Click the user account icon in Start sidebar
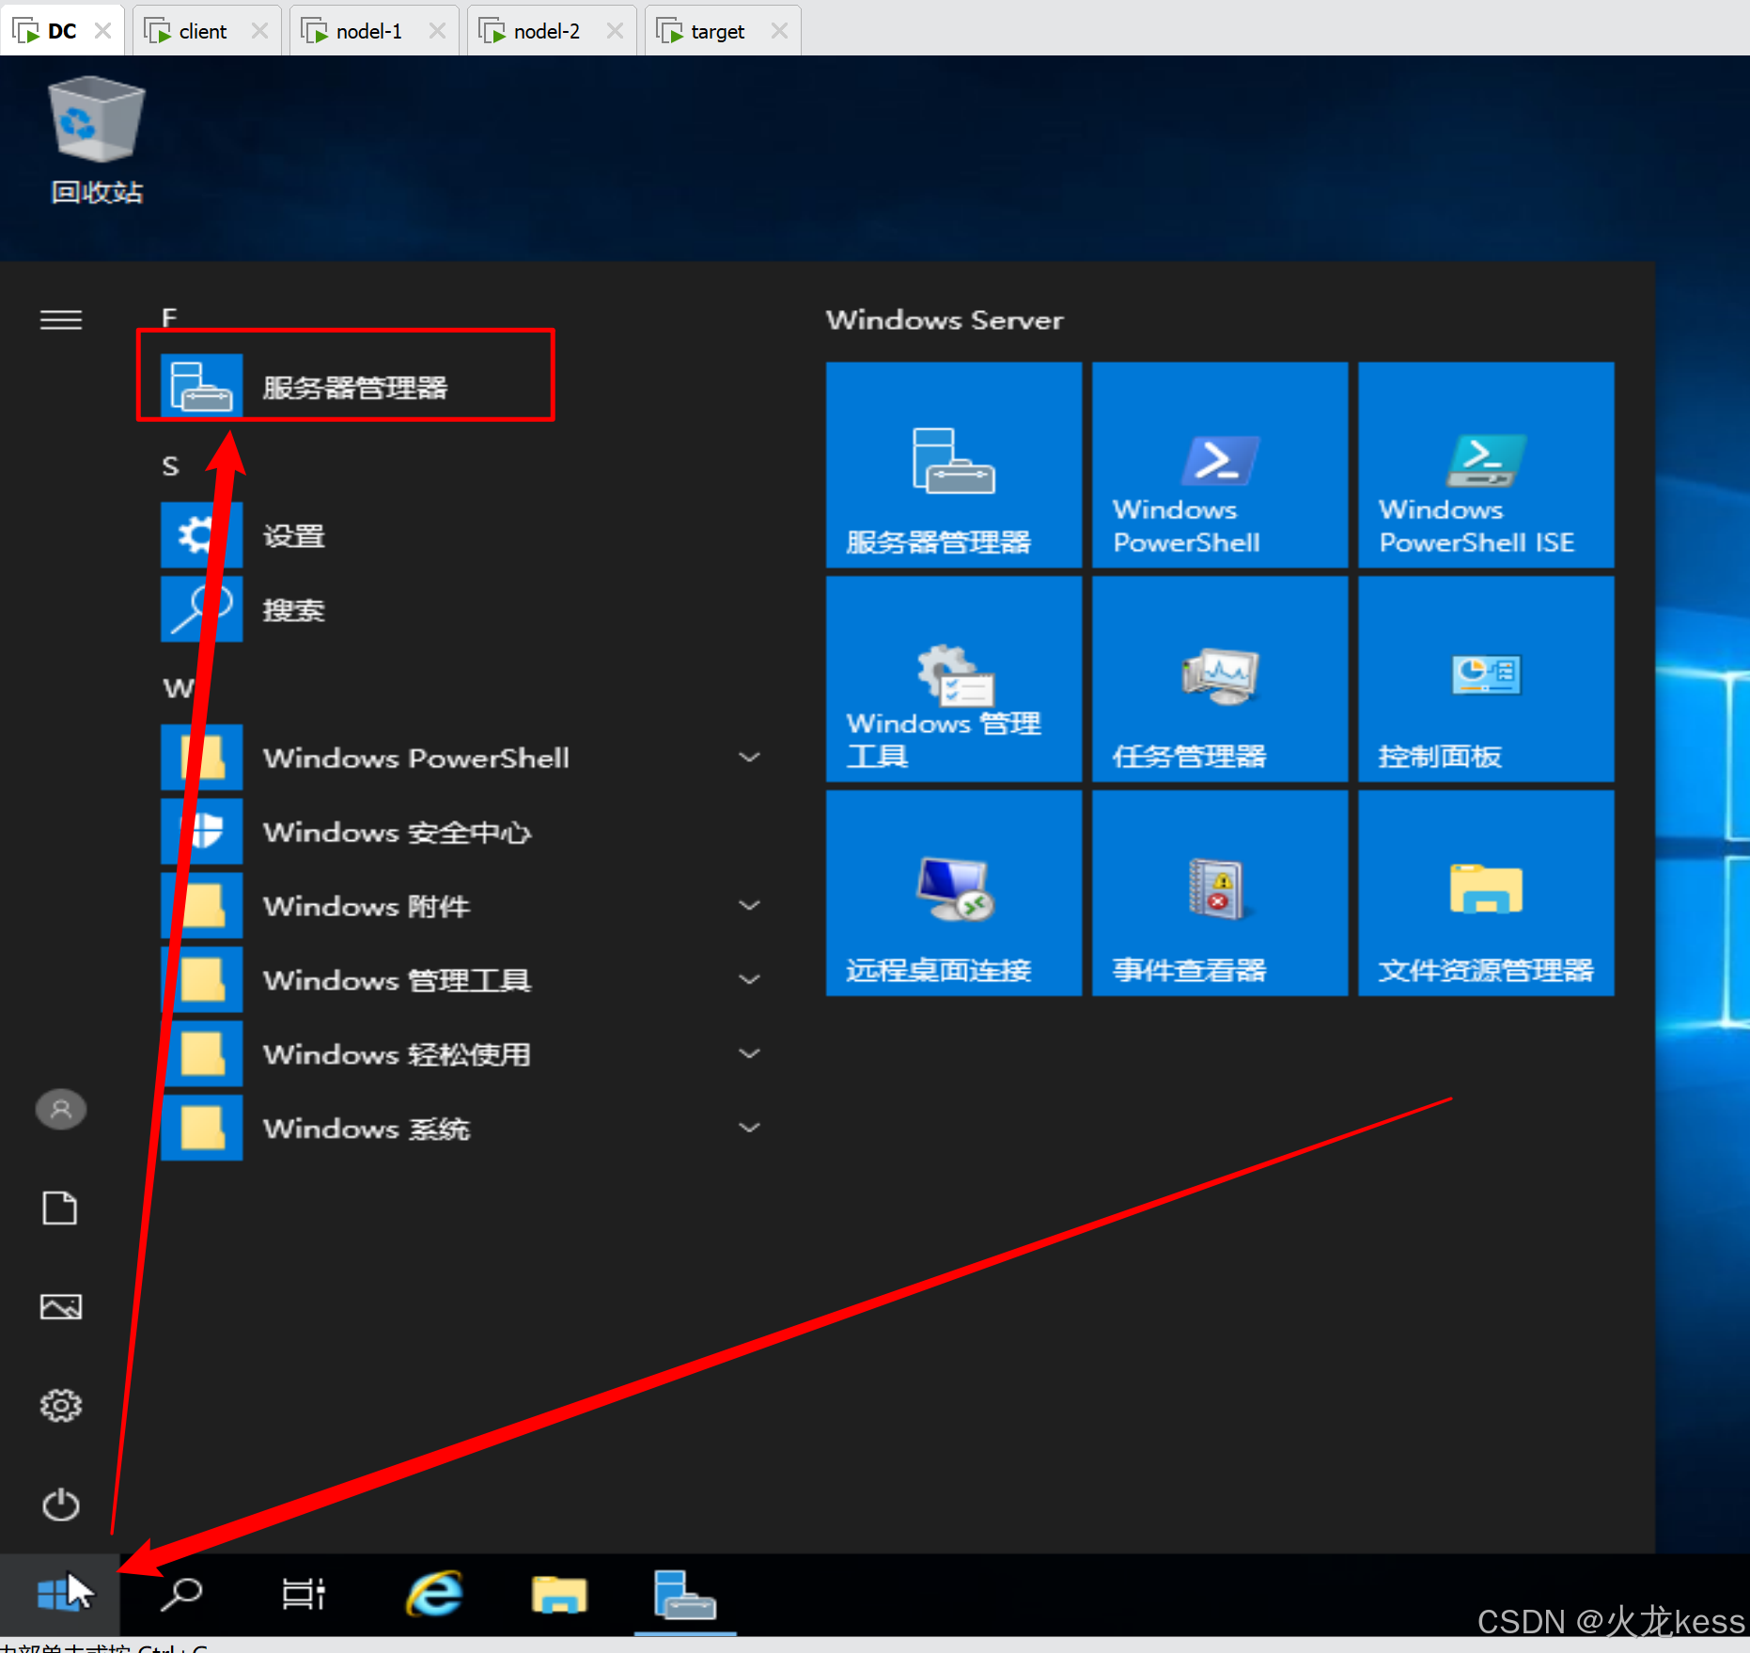The width and height of the screenshot is (1750, 1653). [x=61, y=1110]
